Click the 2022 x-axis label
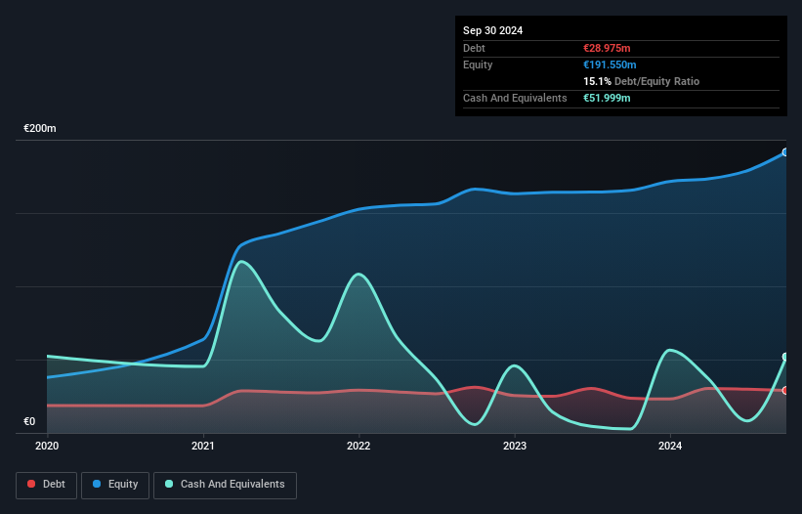 [x=359, y=446]
